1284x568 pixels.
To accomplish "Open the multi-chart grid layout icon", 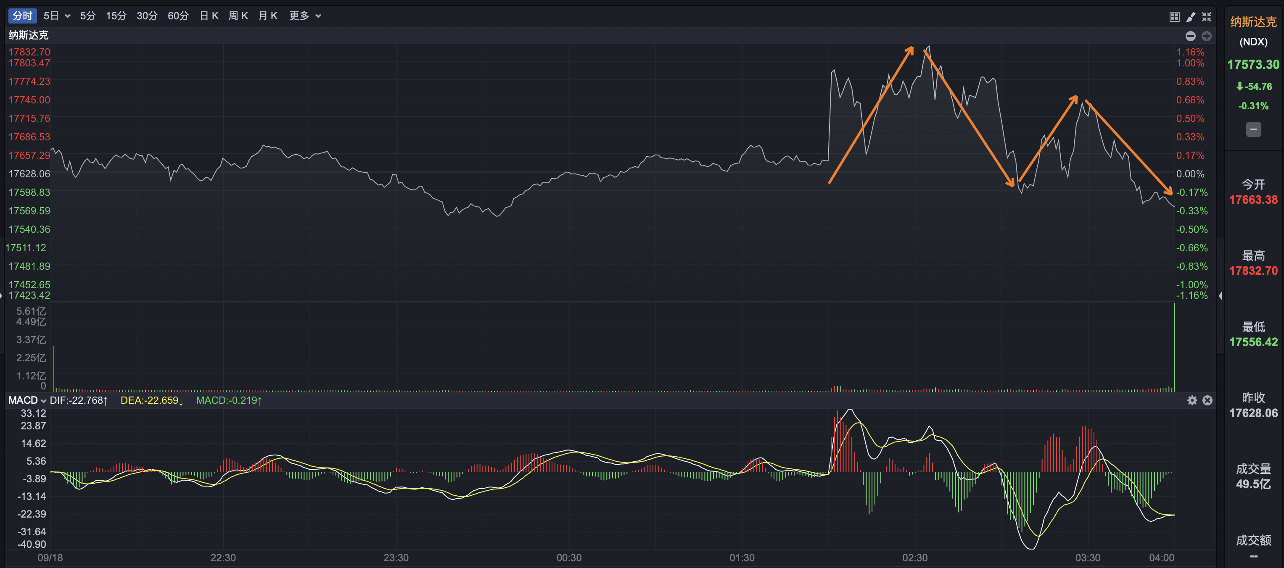I will pos(1174,17).
